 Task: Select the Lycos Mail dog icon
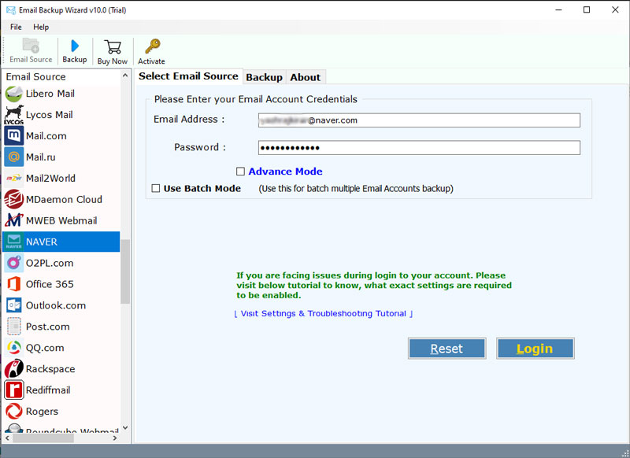pos(13,115)
